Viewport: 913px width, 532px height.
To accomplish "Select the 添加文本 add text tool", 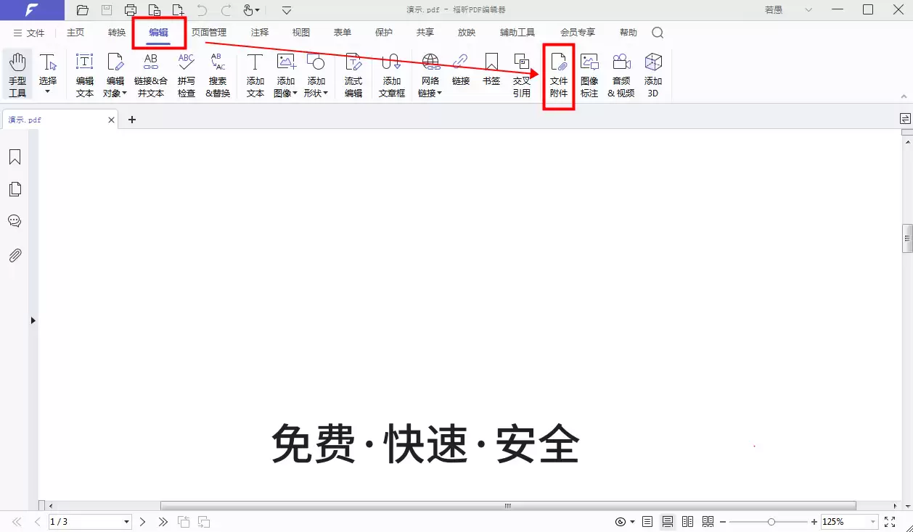I will click(x=255, y=75).
